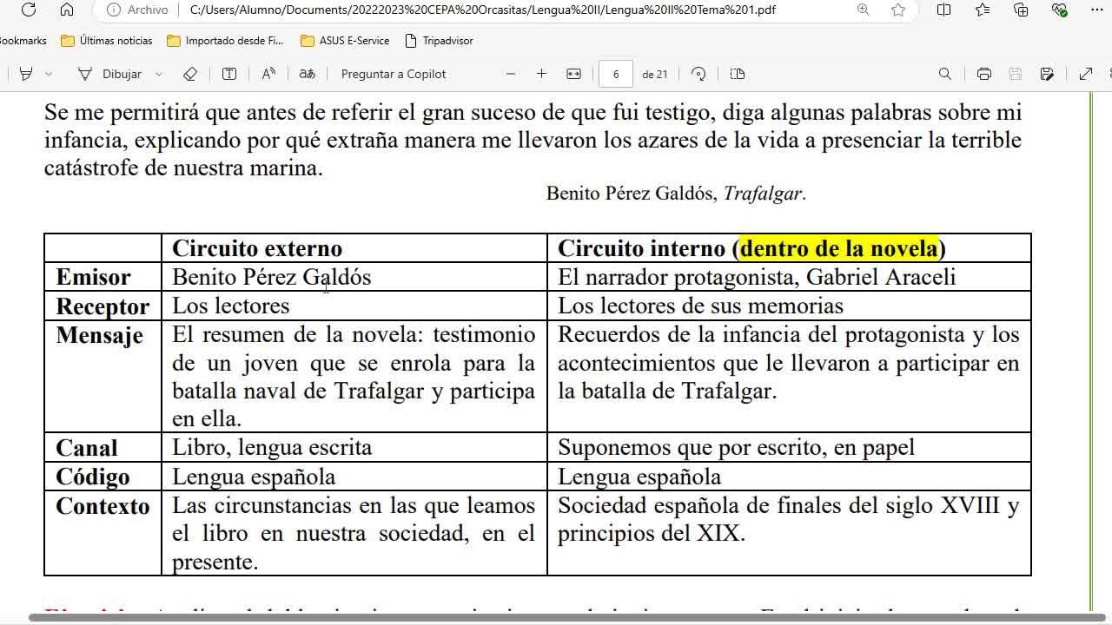Click the 'Contexto' row label
The width and height of the screenshot is (1112, 625).
[103, 506]
